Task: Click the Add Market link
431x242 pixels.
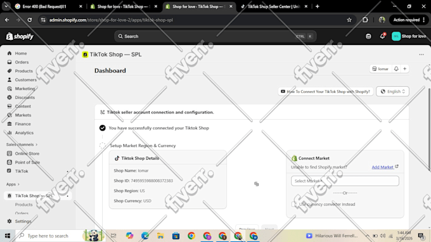Action: [x=385, y=167]
